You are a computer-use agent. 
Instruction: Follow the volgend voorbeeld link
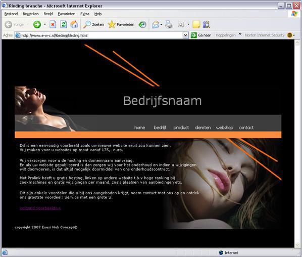[x=40, y=208]
